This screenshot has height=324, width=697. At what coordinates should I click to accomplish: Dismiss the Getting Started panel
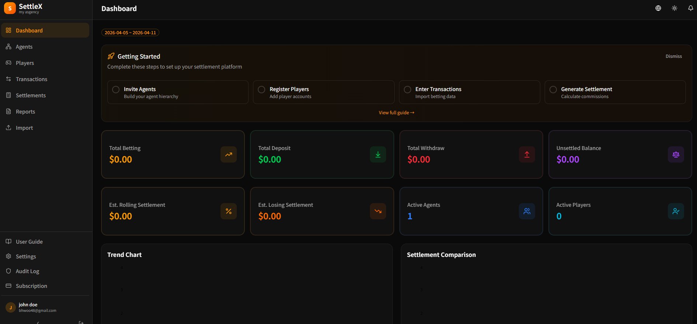[x=673, y=56]
